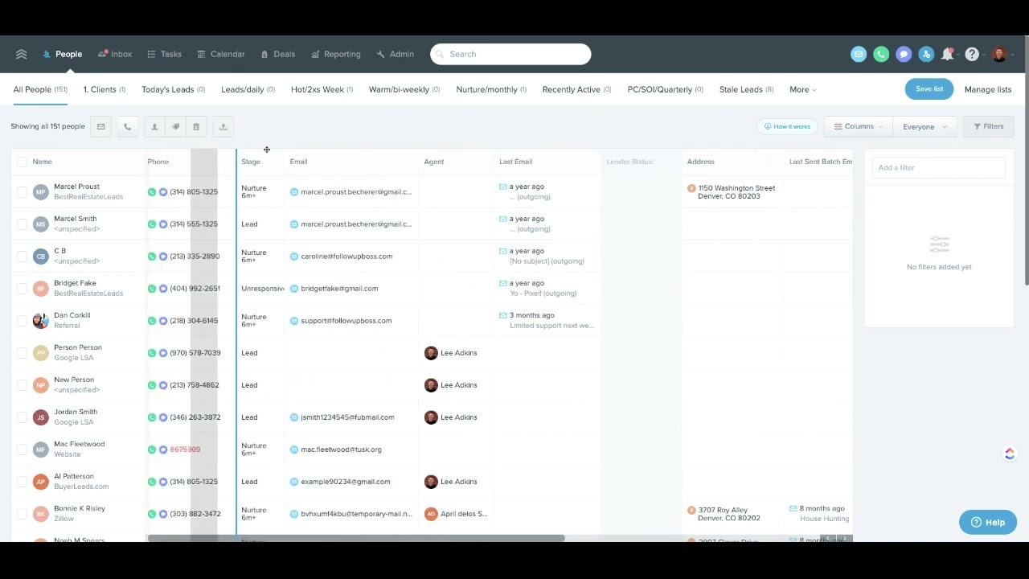Call Bridget Fake via green phone icon
Screen dimensions: 1029x579
point(152,289)
